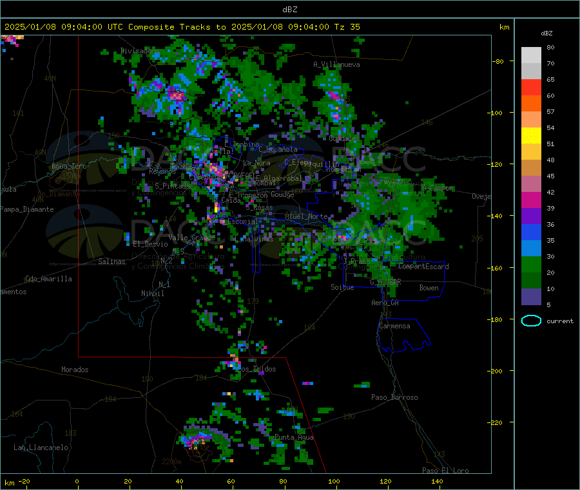Viewport: 580px width, 490px height.
Task: Click the 'Carmensa' map label
Action: coord(394,326)
